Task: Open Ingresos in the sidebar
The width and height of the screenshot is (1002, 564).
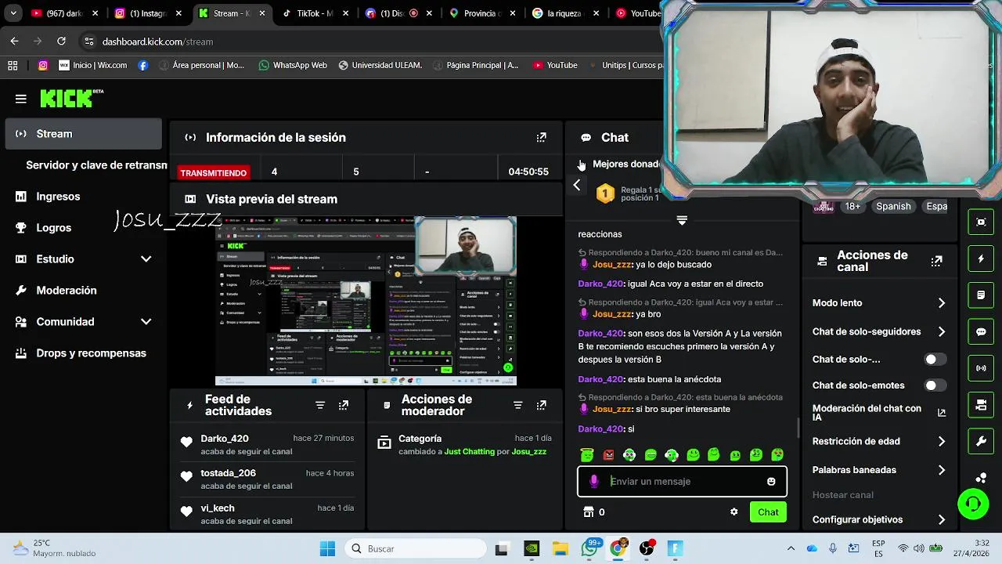Action: (x=83, y=197)
